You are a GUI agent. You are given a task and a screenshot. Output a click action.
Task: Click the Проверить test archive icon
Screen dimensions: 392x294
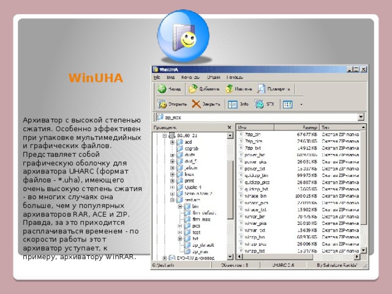[x=261, y=89]
